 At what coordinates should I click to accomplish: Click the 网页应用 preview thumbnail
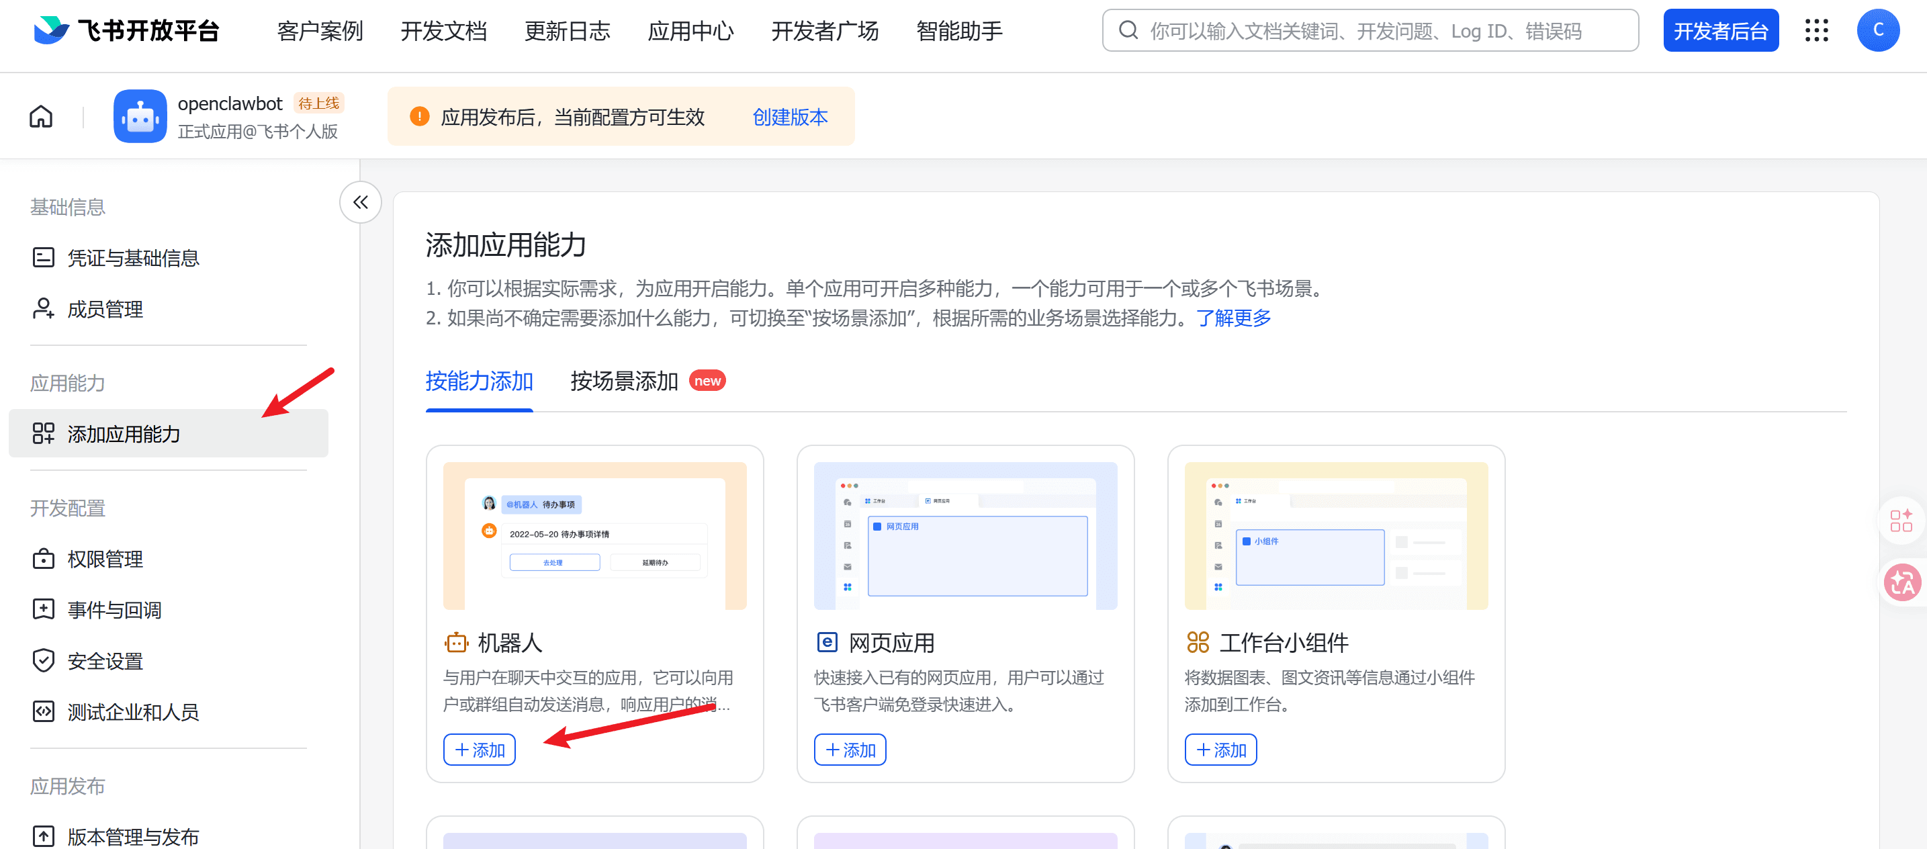[965, 535]
